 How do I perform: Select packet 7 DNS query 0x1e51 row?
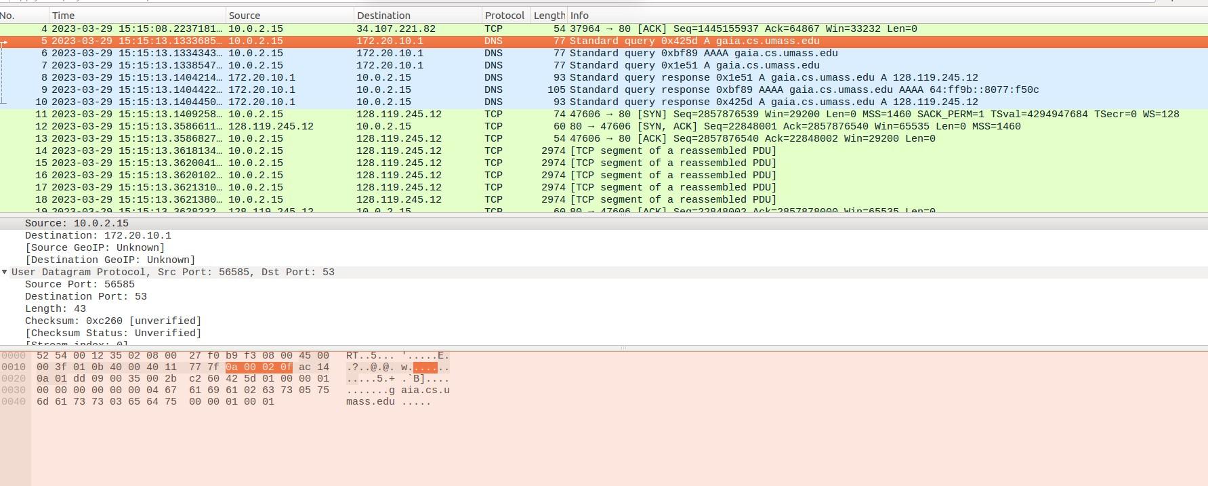pyautogui.click(x=604, y=65)
